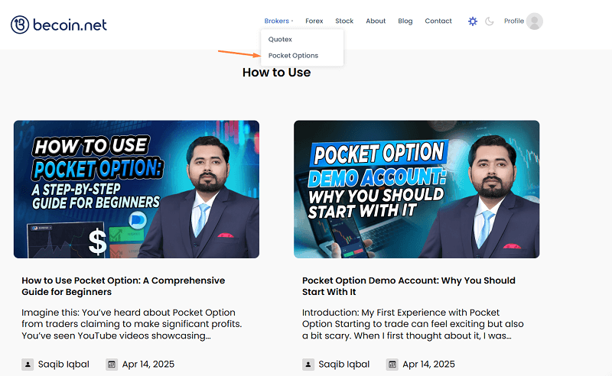Click excerpt starting 'Imagine this'
612x376 pixels.
(132, 324)
